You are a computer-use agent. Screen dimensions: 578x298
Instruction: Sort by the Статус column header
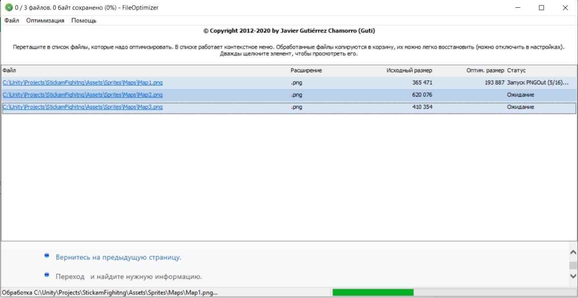pos(516,70)
